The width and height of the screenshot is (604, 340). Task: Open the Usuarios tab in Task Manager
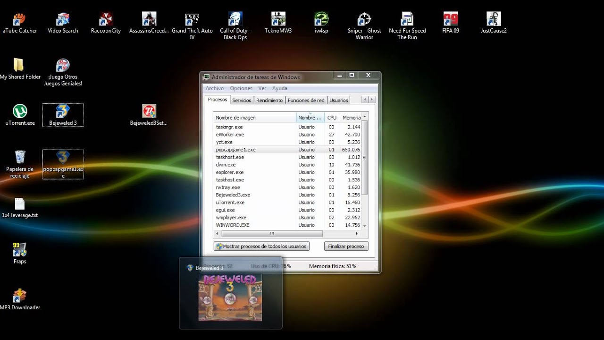pyautogui.click(x=338, y=100)
